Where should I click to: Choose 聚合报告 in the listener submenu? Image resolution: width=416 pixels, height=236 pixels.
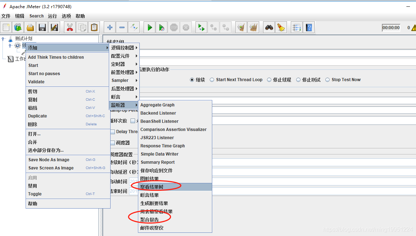pos(150,220)
